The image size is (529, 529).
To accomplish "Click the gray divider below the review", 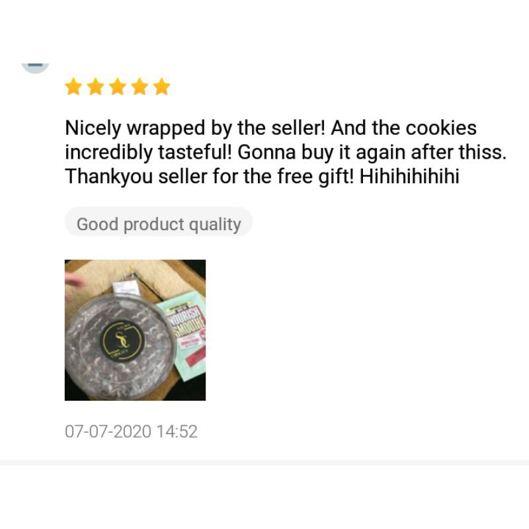I will [264, 462].
